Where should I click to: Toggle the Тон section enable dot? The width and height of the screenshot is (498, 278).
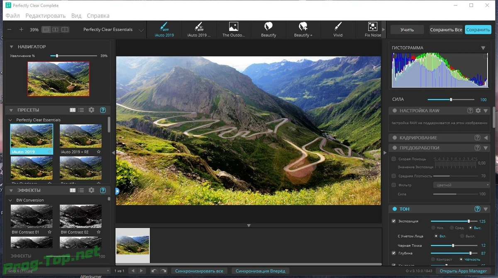coord(394,209)
